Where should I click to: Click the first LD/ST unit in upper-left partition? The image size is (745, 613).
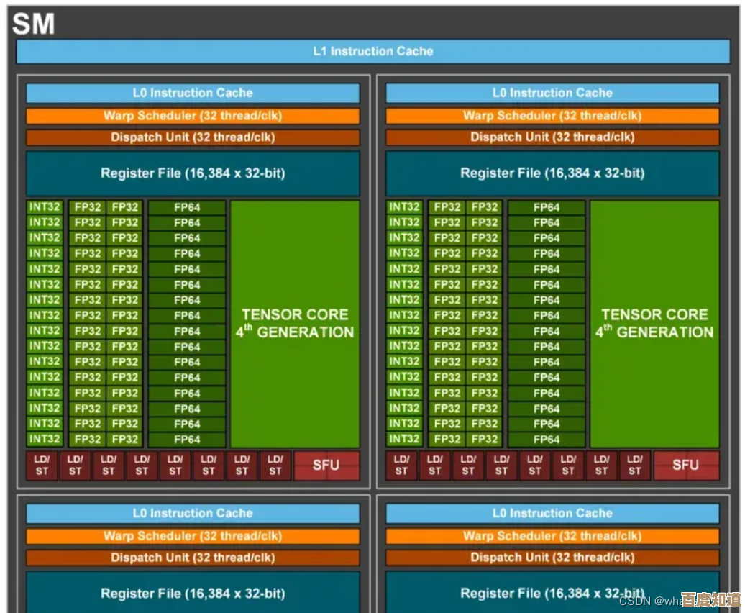tap(42, 466)
